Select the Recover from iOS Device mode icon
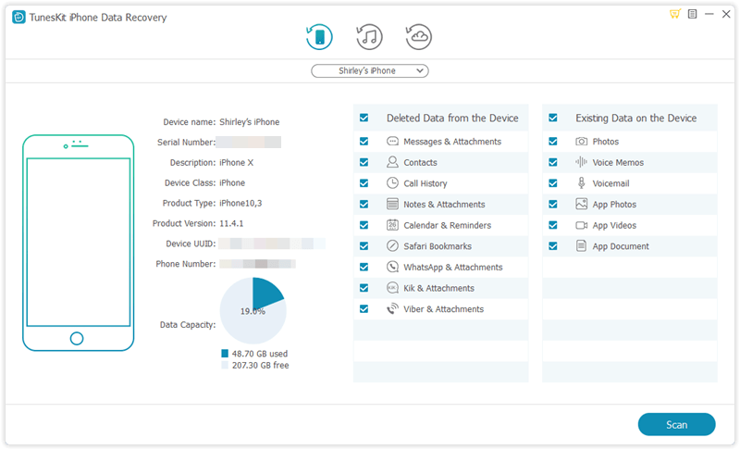This screenshot has width=740, height=450. [319, 37]
